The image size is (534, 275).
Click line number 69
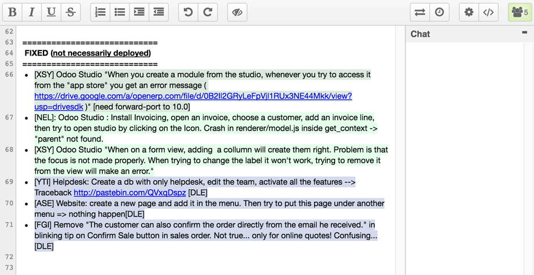[x=9, y=182]
